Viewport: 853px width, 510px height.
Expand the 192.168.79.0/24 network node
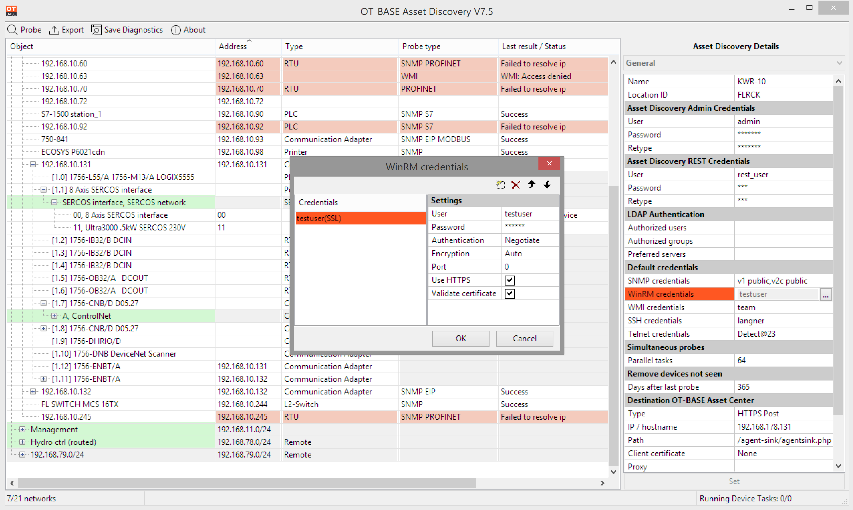coord(22,454)
